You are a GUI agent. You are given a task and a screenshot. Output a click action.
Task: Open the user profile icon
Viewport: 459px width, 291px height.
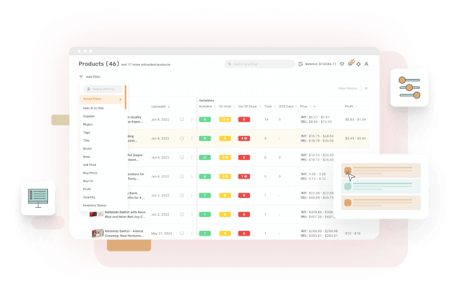(367, 64)
